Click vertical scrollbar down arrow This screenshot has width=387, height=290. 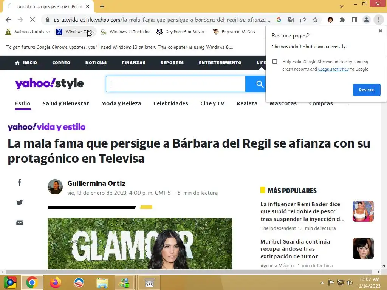pyautogui.click(x=384, y=266)
